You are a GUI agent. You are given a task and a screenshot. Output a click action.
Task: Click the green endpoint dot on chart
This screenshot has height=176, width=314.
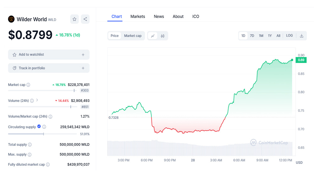tap(292, 60)
